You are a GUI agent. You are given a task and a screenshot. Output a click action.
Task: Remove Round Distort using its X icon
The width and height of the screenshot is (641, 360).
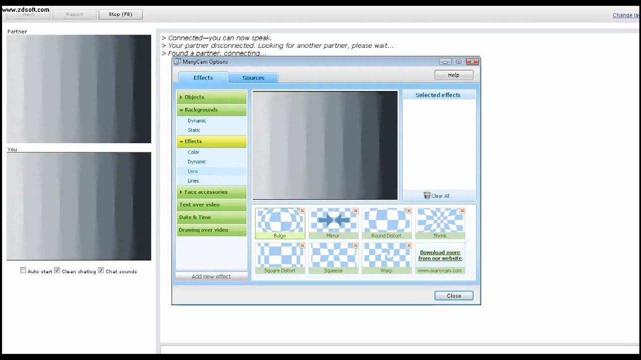[x=409, y=211]
